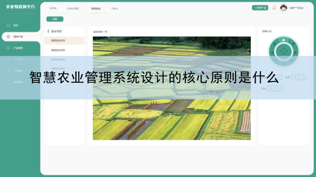Select the 我的产品 layers icon
Viewport: 316px width, 177px height.
pyautogui.click(x=8, y=36)
